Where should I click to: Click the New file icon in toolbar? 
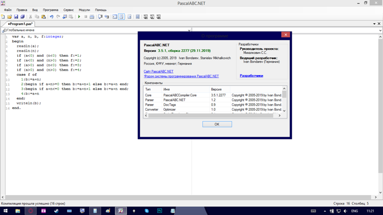click(3, 17)
